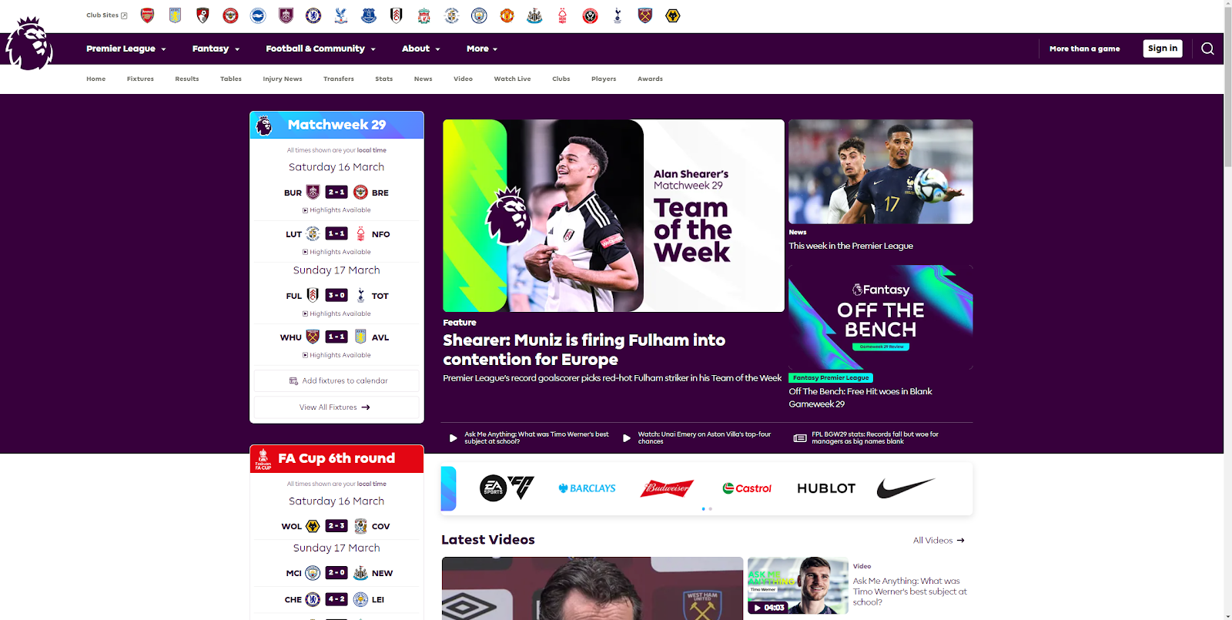The image size is (1232, 620).
Task: Open Injury News in the sub navigation
Action: pyautogui.click(x=283, y=79)
